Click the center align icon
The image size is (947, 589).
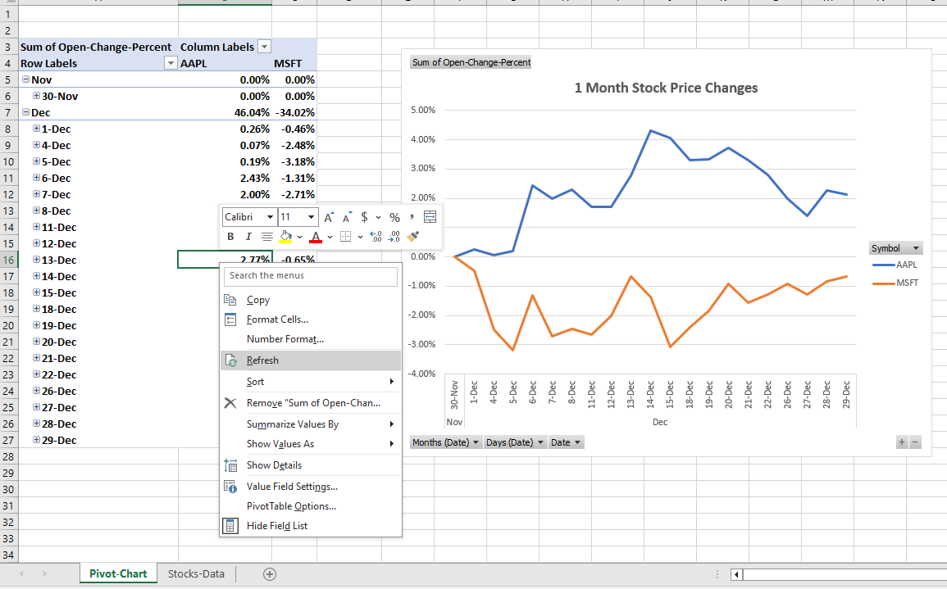266,237
